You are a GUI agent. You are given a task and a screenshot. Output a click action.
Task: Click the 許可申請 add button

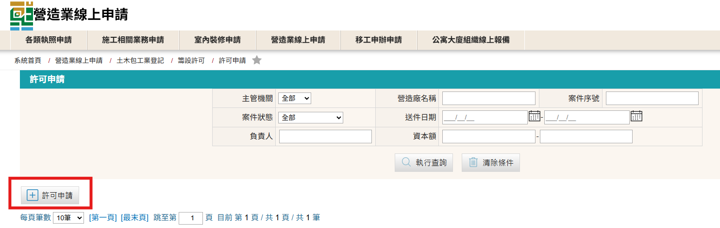(x=50, y=196)
